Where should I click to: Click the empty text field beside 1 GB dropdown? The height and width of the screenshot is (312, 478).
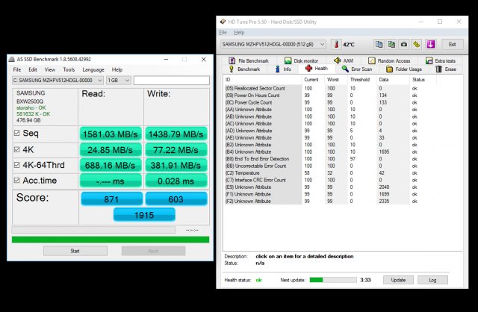pos(172,81)
